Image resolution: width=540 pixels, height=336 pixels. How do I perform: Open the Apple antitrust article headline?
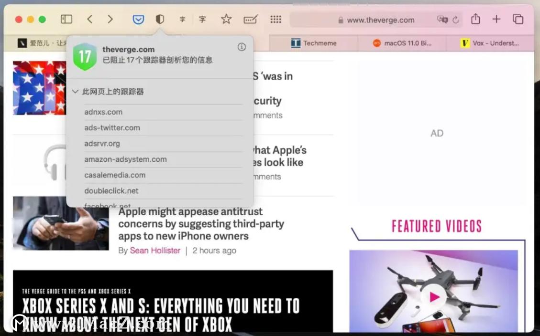click(201, 224)
